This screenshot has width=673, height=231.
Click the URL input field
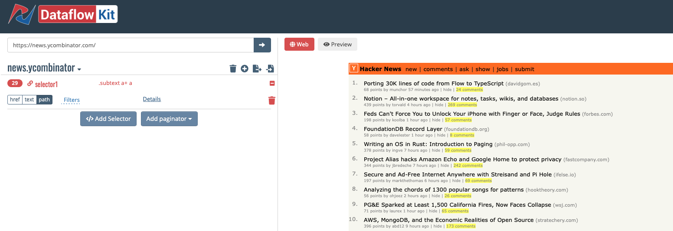click(x=130, y=45)
